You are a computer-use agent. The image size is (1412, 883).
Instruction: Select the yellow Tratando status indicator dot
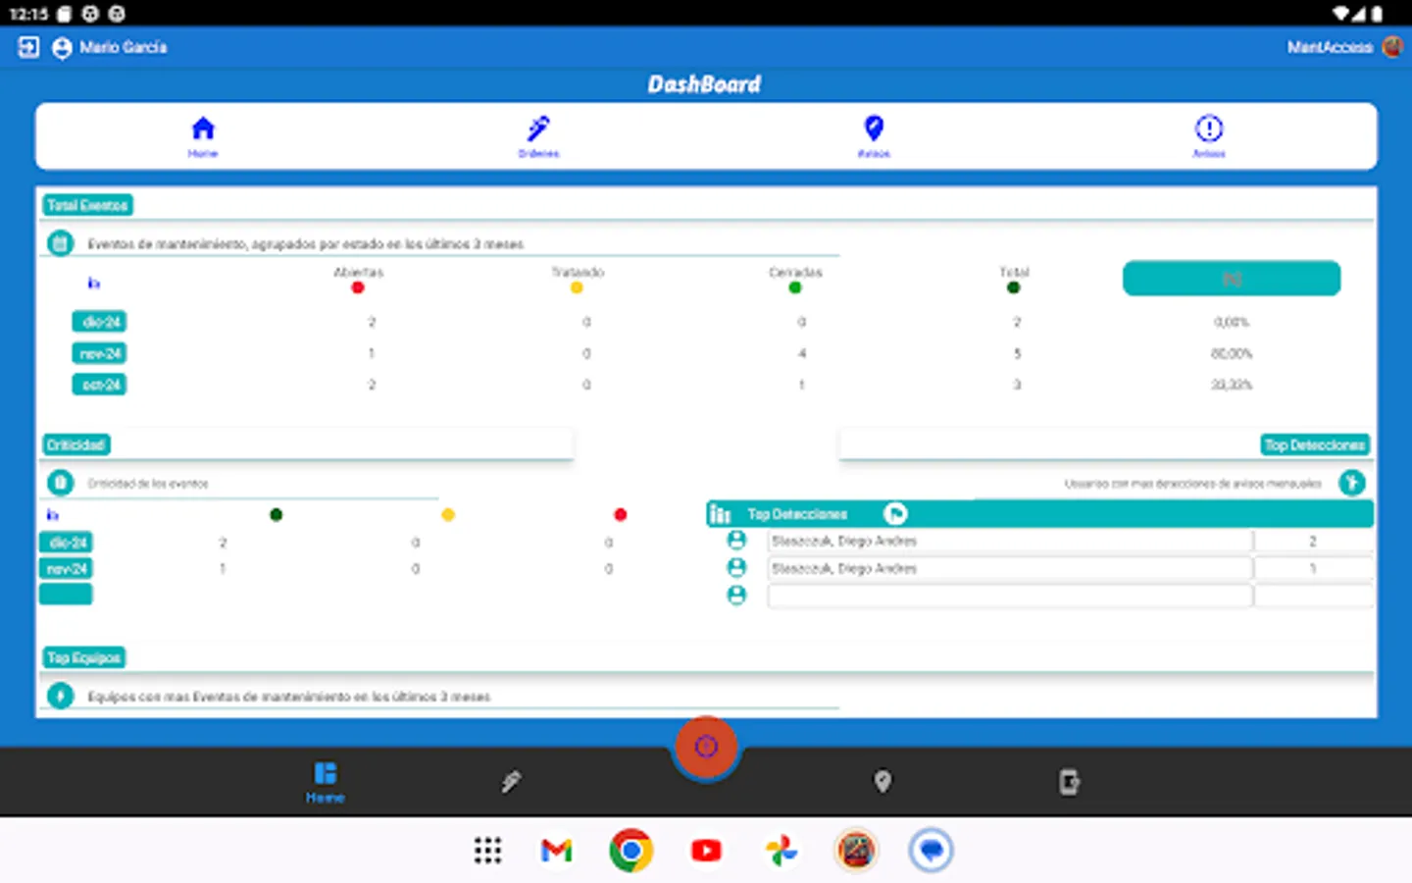point(577,287)
